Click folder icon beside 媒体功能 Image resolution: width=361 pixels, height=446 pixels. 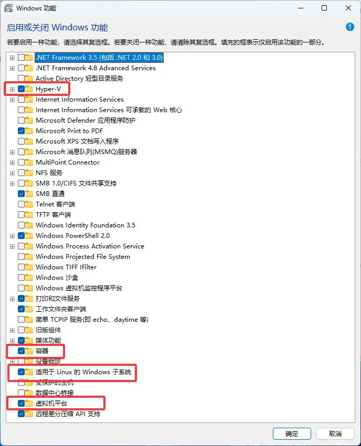click(29, 340)
